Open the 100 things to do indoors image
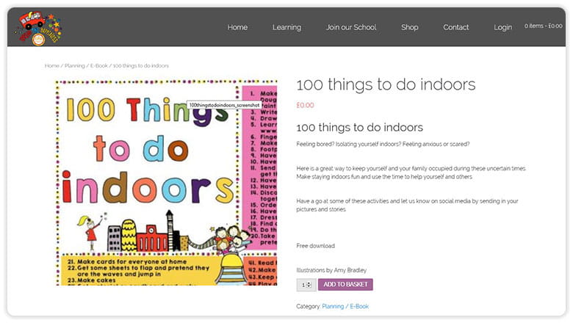This screenshot has height=323, width=573. coord(166,183)
